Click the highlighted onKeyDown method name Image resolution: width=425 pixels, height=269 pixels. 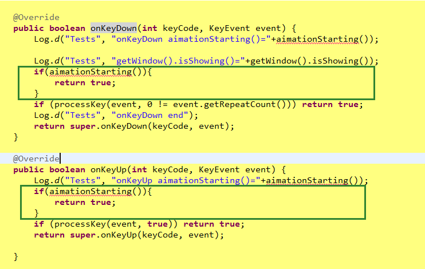113,28
